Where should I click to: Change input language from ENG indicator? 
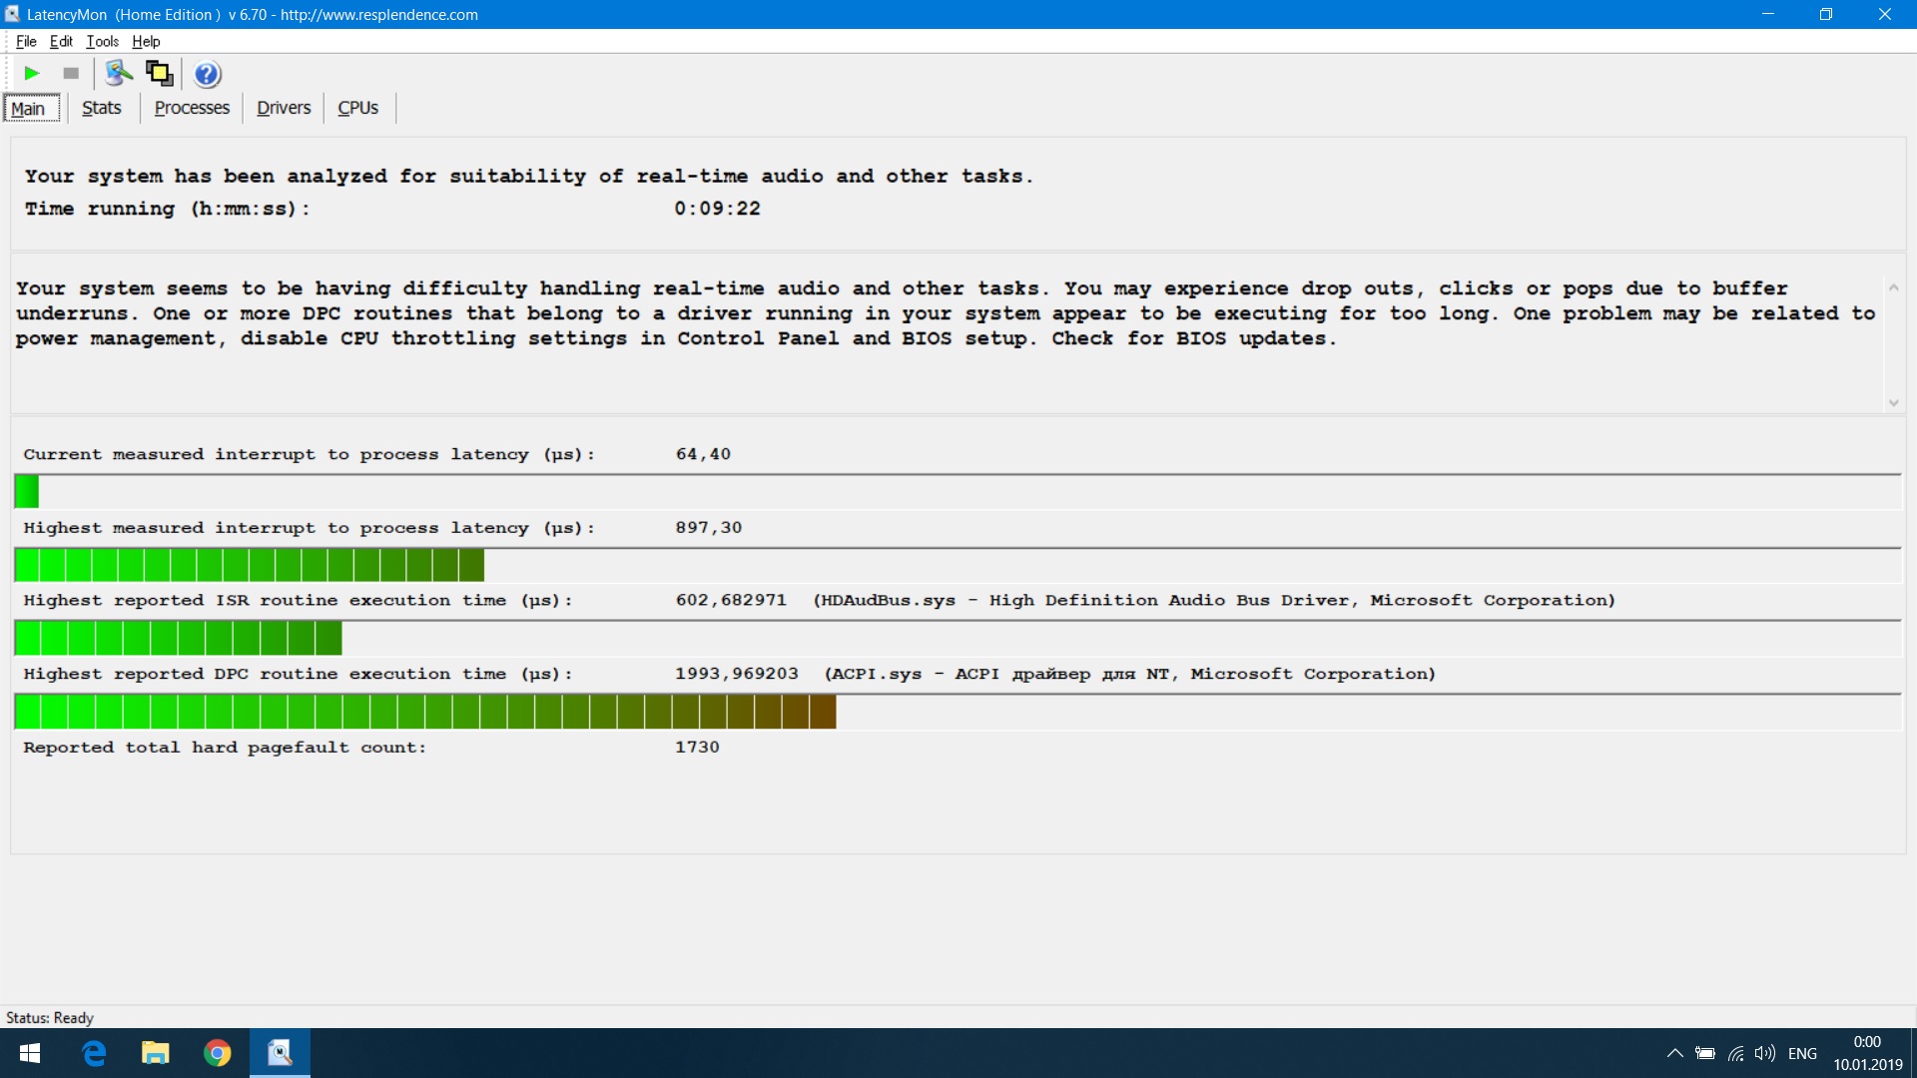[1802, 1053]
